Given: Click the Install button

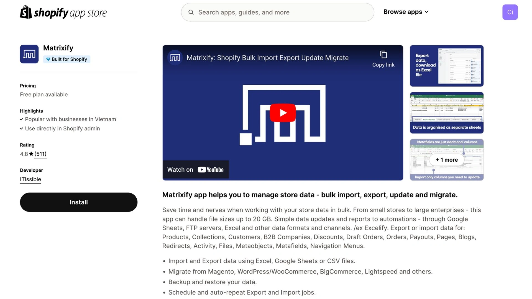Looking at the screenshot, I should click(x=79, y=202).
